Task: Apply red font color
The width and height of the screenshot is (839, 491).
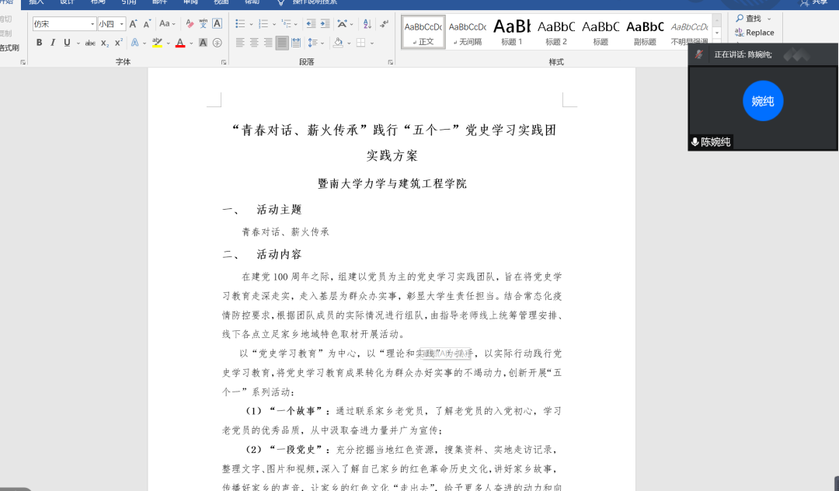Action: point(180,42)
